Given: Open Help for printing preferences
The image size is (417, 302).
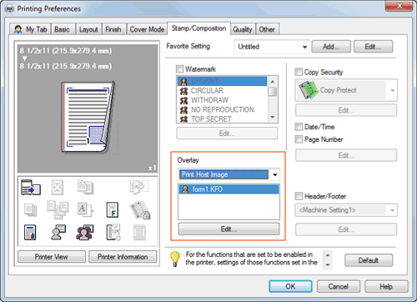Looking at the screenshot, I should [386, 286].
